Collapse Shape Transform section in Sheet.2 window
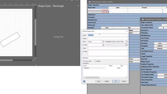Screen dimensions: 167x94 pos(93,5)
